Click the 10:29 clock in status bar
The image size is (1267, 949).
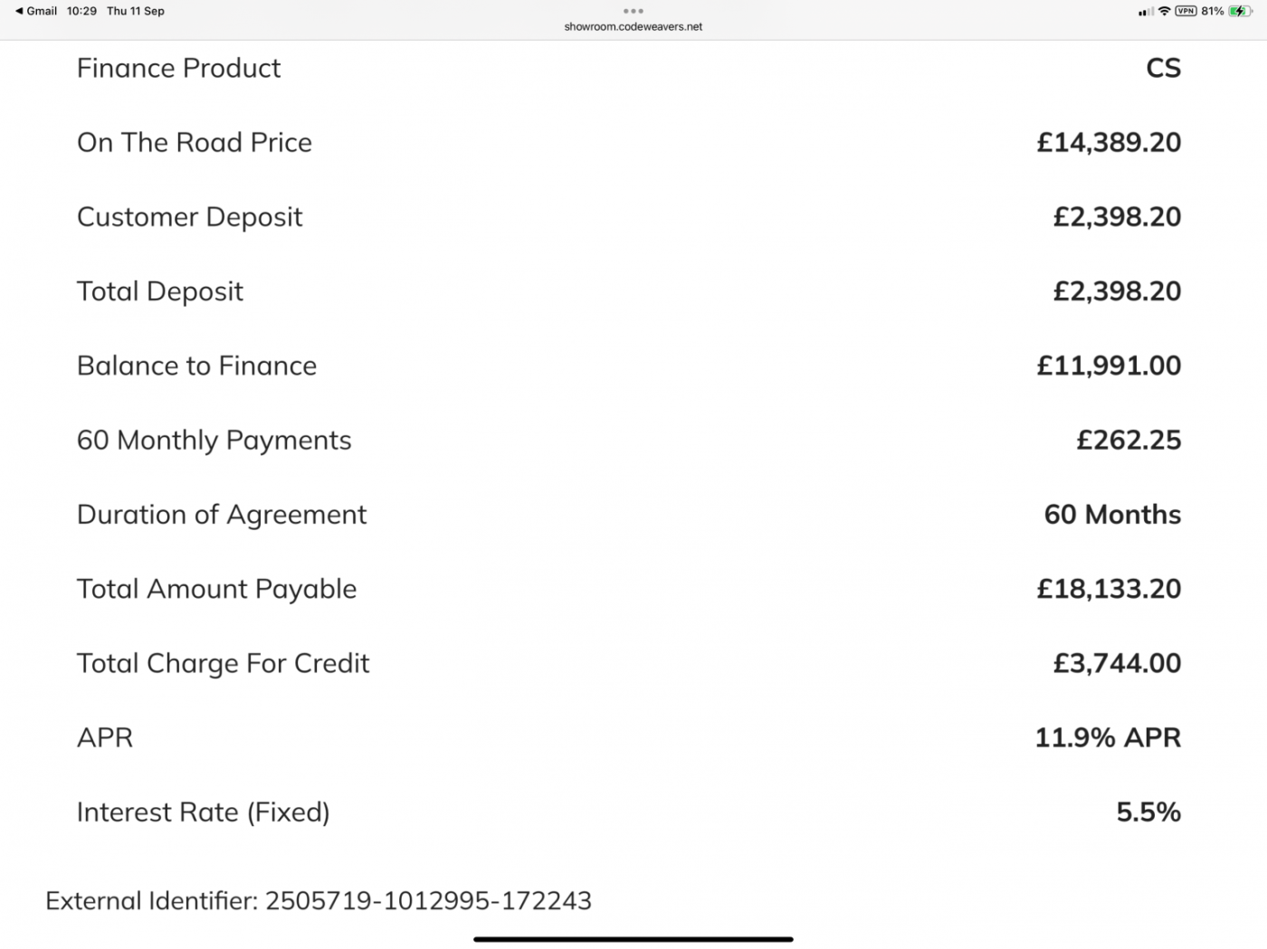81,11
